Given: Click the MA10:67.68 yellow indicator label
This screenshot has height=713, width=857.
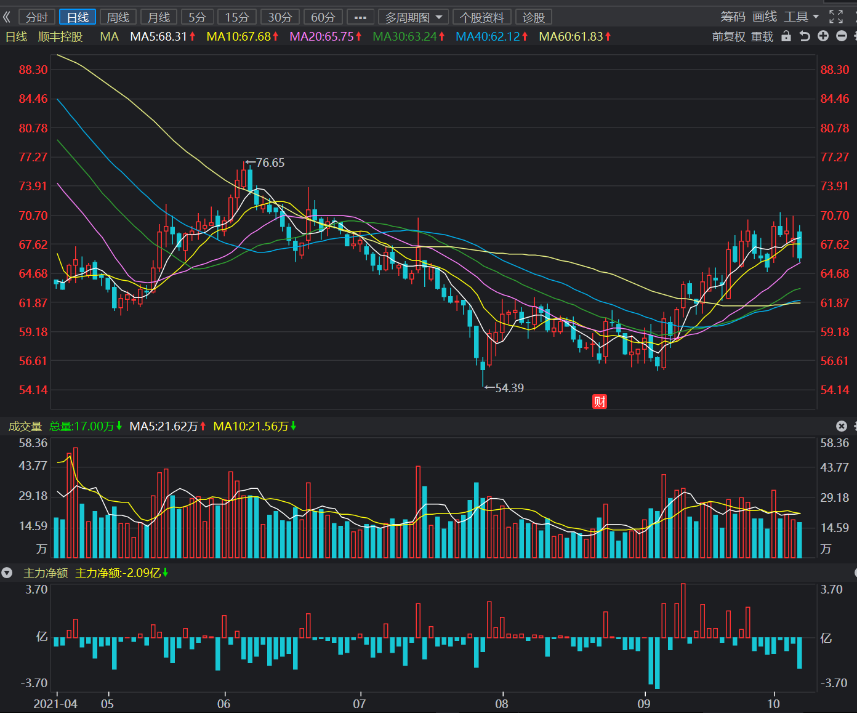Looking at the screenshot, I should coord(243,37).
